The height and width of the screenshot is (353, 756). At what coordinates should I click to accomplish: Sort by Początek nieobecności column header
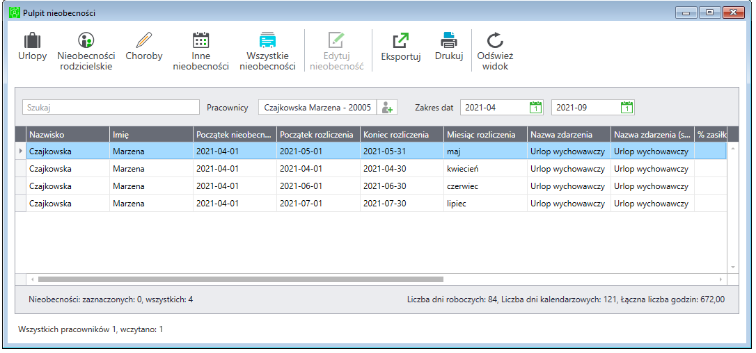point(235,134)
